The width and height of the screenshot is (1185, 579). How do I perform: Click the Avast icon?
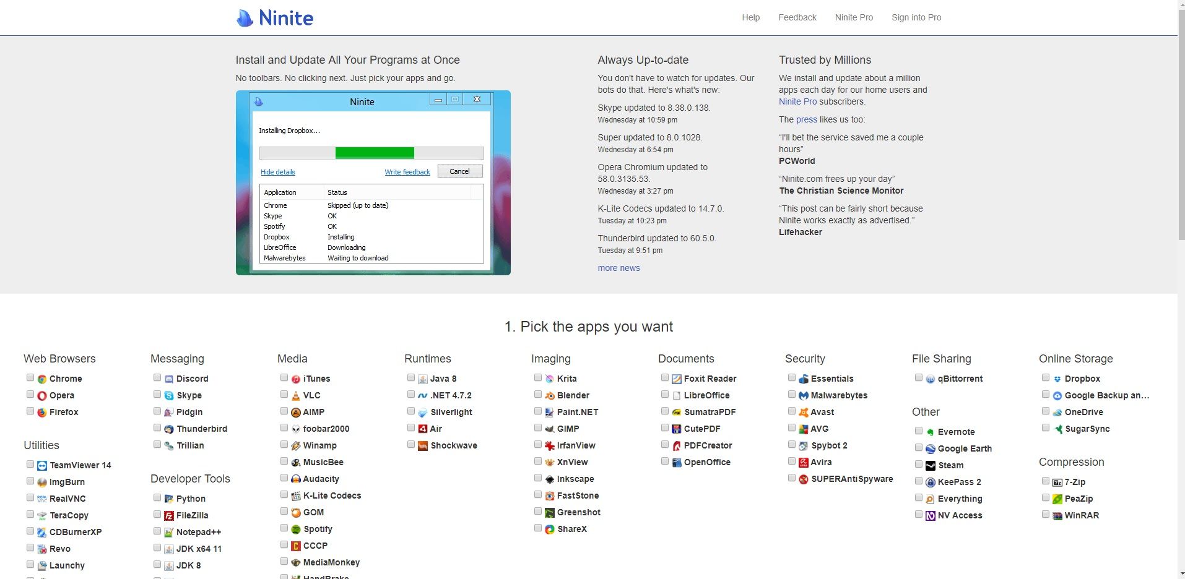(804, 413)
